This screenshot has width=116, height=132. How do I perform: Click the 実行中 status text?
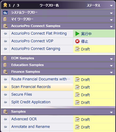point(86,34)
